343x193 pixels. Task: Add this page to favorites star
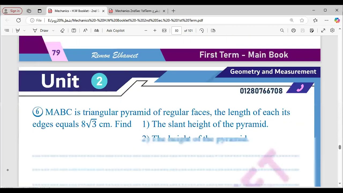pos(302,20)
